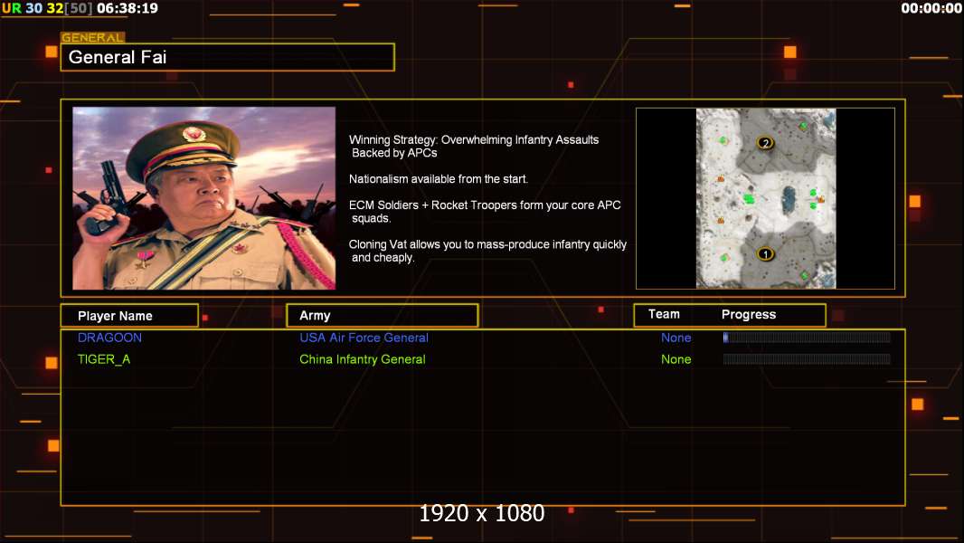Click the Army column header
Image resolution: width=964 pixels, height=543 pixels.
(x=383, y=316)
